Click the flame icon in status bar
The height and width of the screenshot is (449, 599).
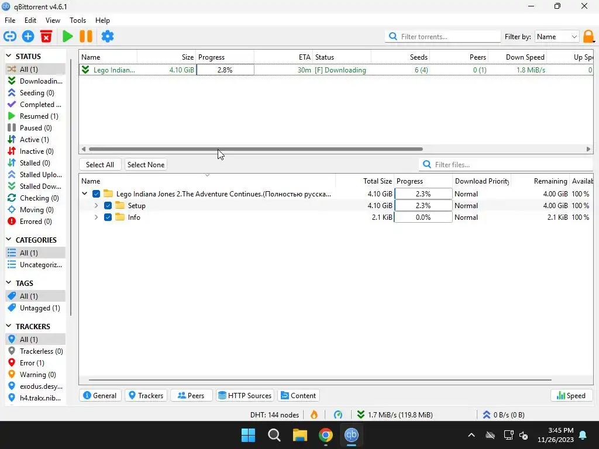pyautogui.click(x=314, y=415)
